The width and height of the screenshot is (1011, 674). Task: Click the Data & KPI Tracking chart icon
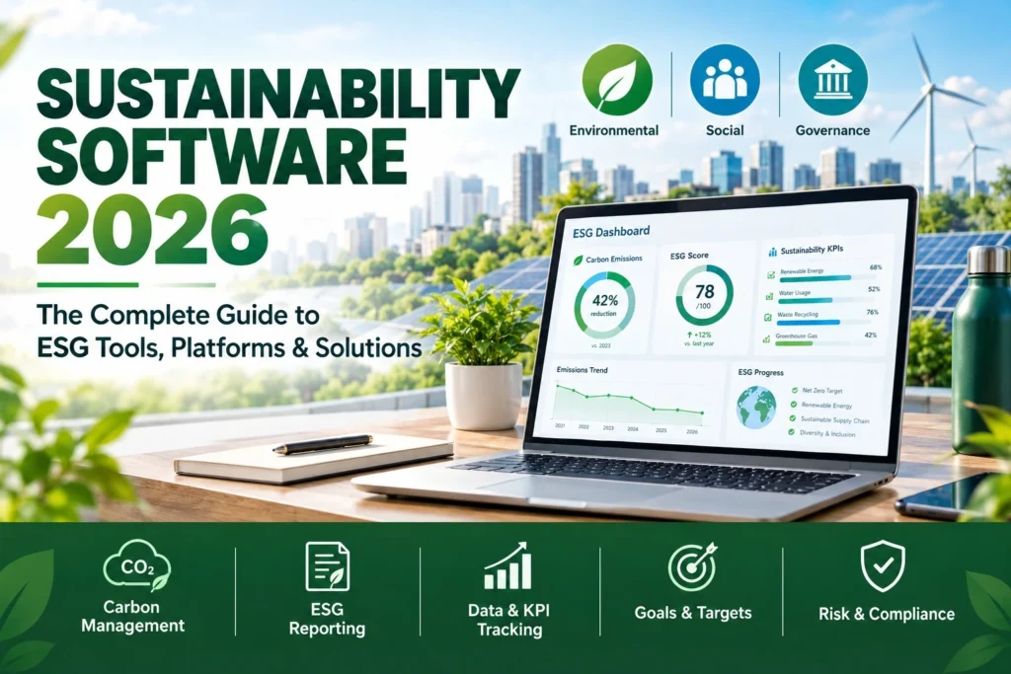point(508,565)
